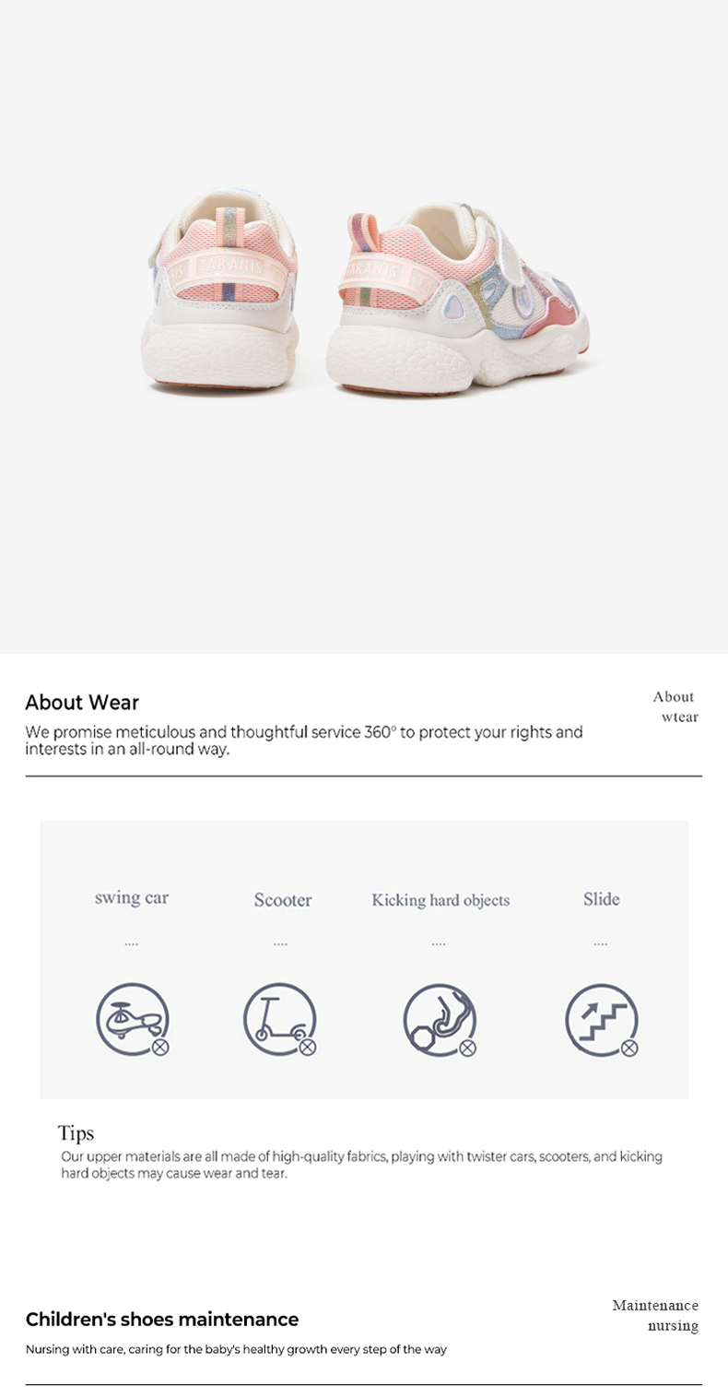
Task: Click the crossed circle on scooter icon
Action: pyautogui.click(x=308, y=1048)
